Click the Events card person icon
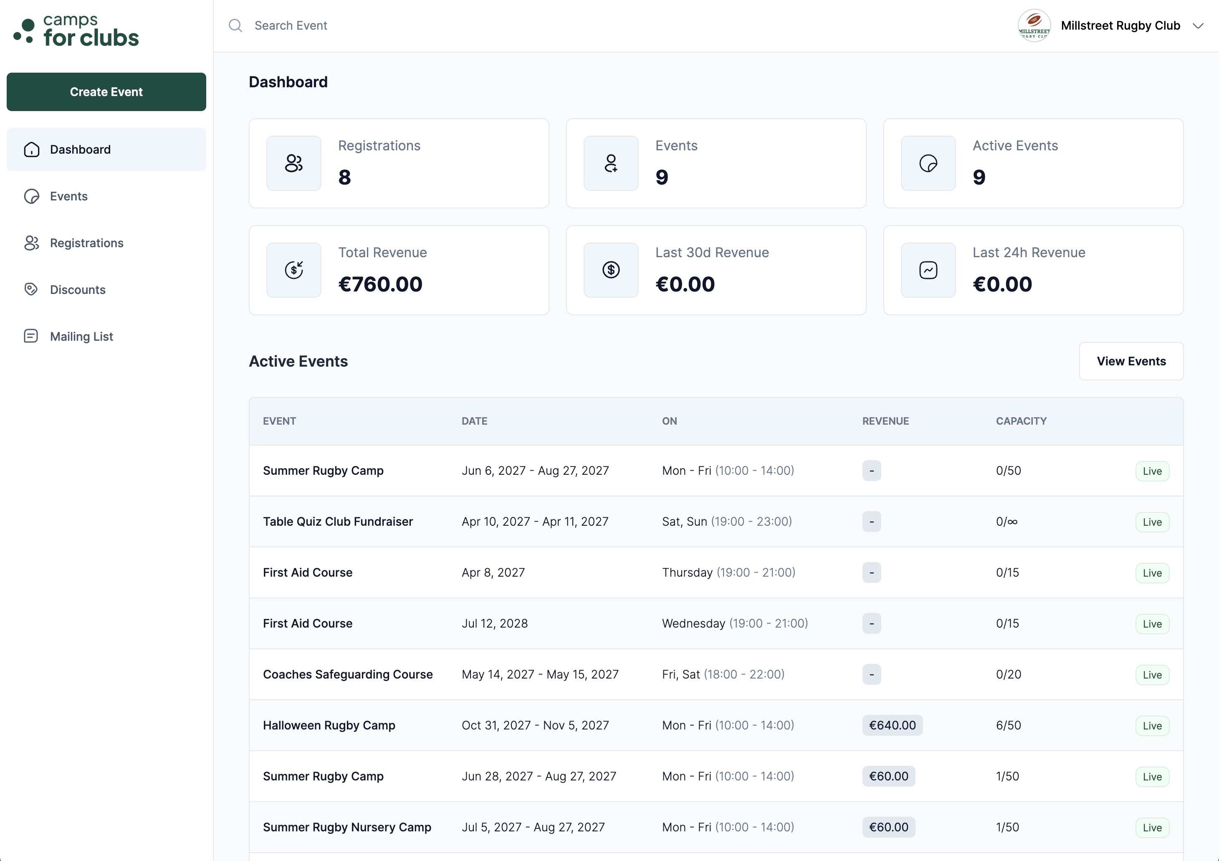 coord(611,163)
